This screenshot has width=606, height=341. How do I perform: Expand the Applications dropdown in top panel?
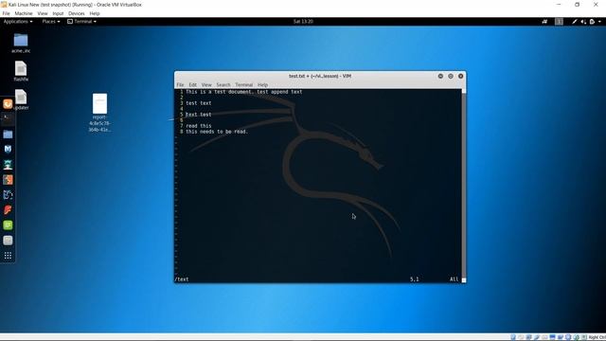coord(18,22)
